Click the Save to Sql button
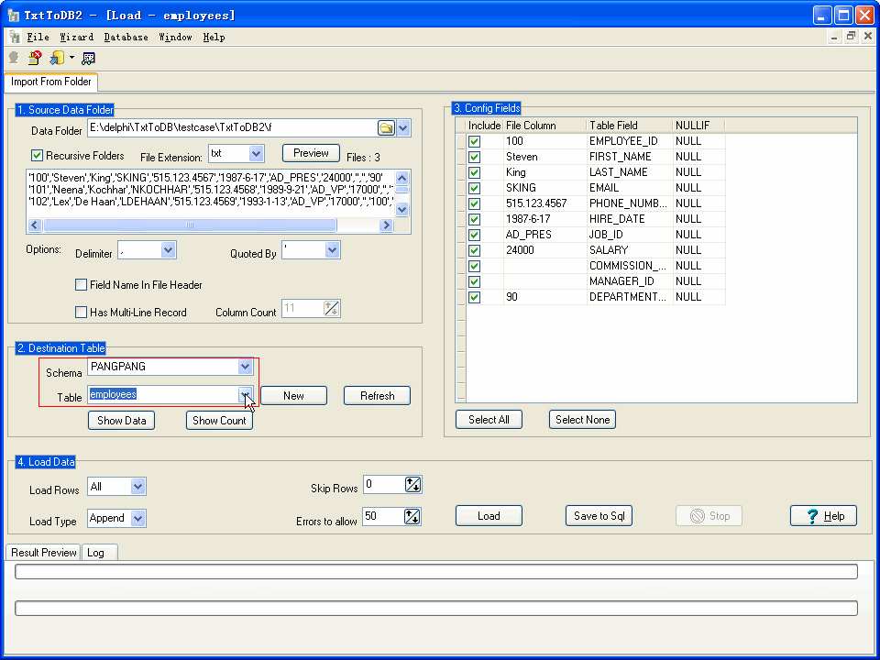Image resolution: width=880 pixels, height=660 pixels. (599, 516)
